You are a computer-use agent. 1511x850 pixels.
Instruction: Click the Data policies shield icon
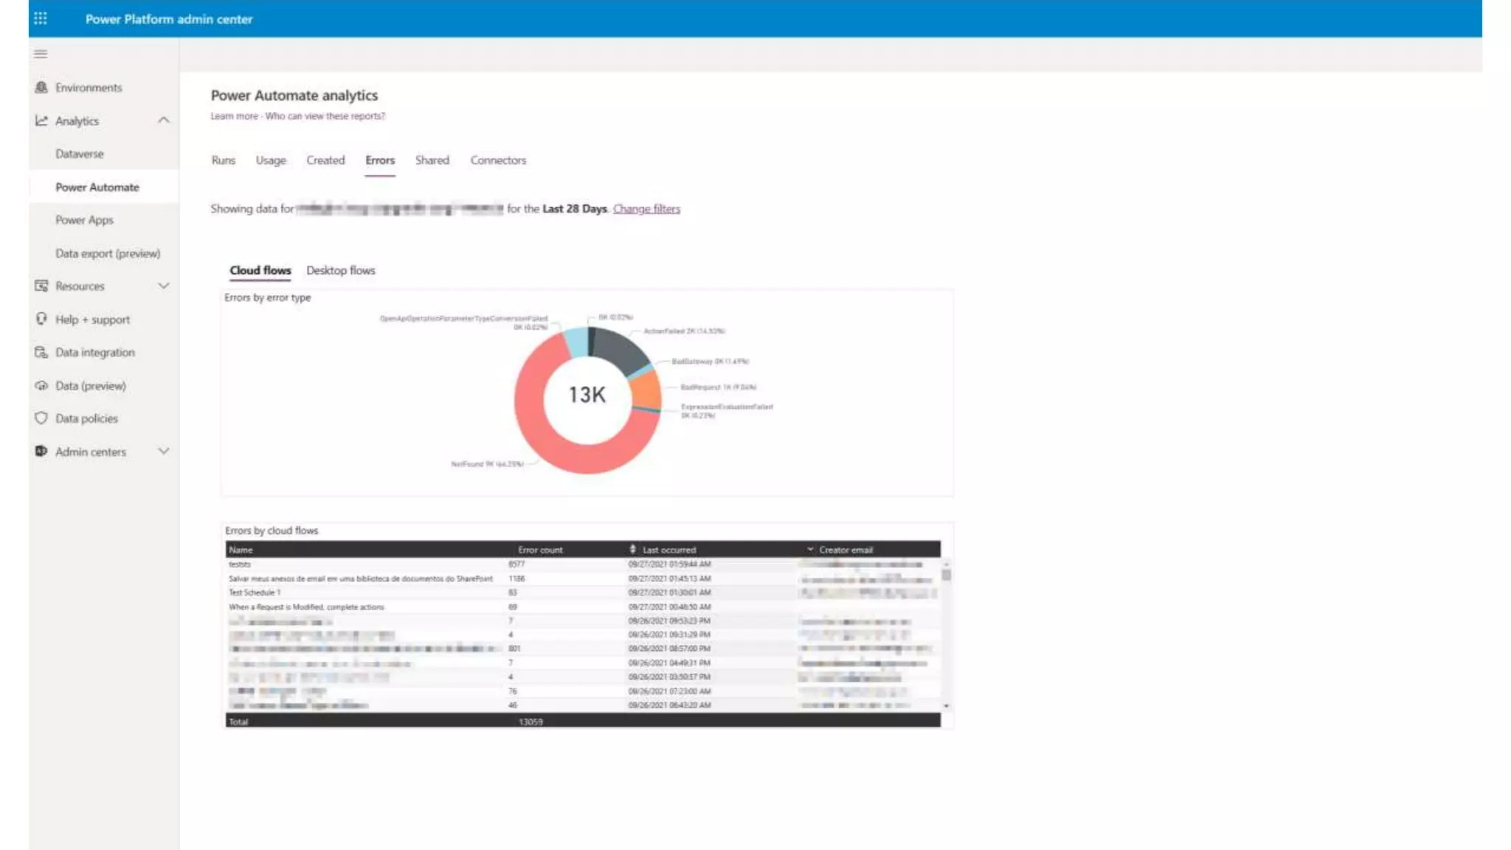[x=41, y=418]
